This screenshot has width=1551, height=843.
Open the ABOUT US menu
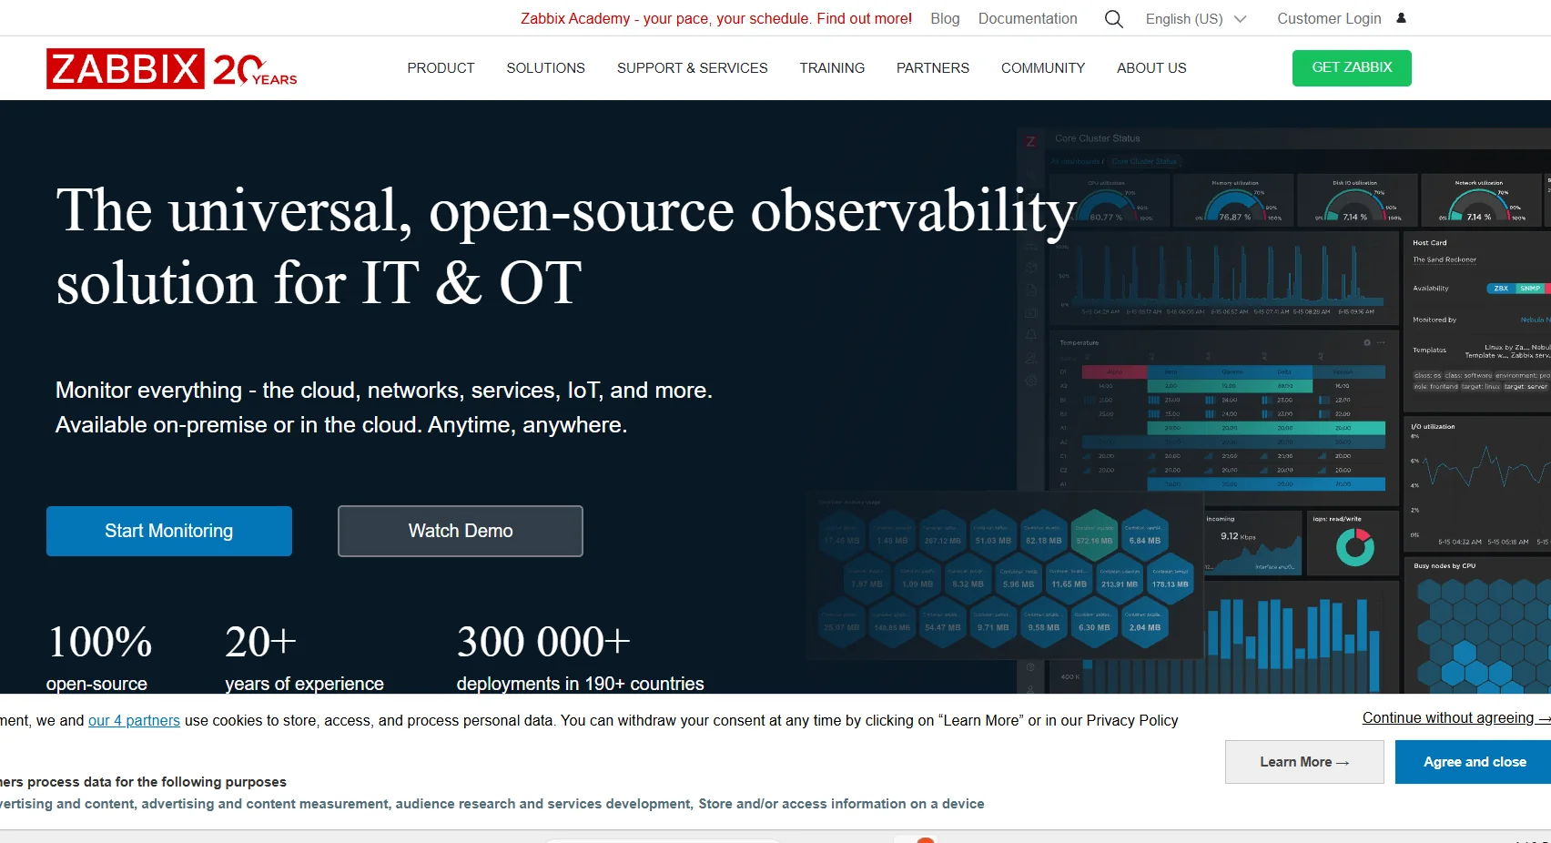[1151, 68]
